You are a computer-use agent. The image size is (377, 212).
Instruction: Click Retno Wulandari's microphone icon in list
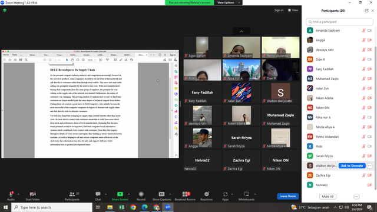tap(364, 137)
